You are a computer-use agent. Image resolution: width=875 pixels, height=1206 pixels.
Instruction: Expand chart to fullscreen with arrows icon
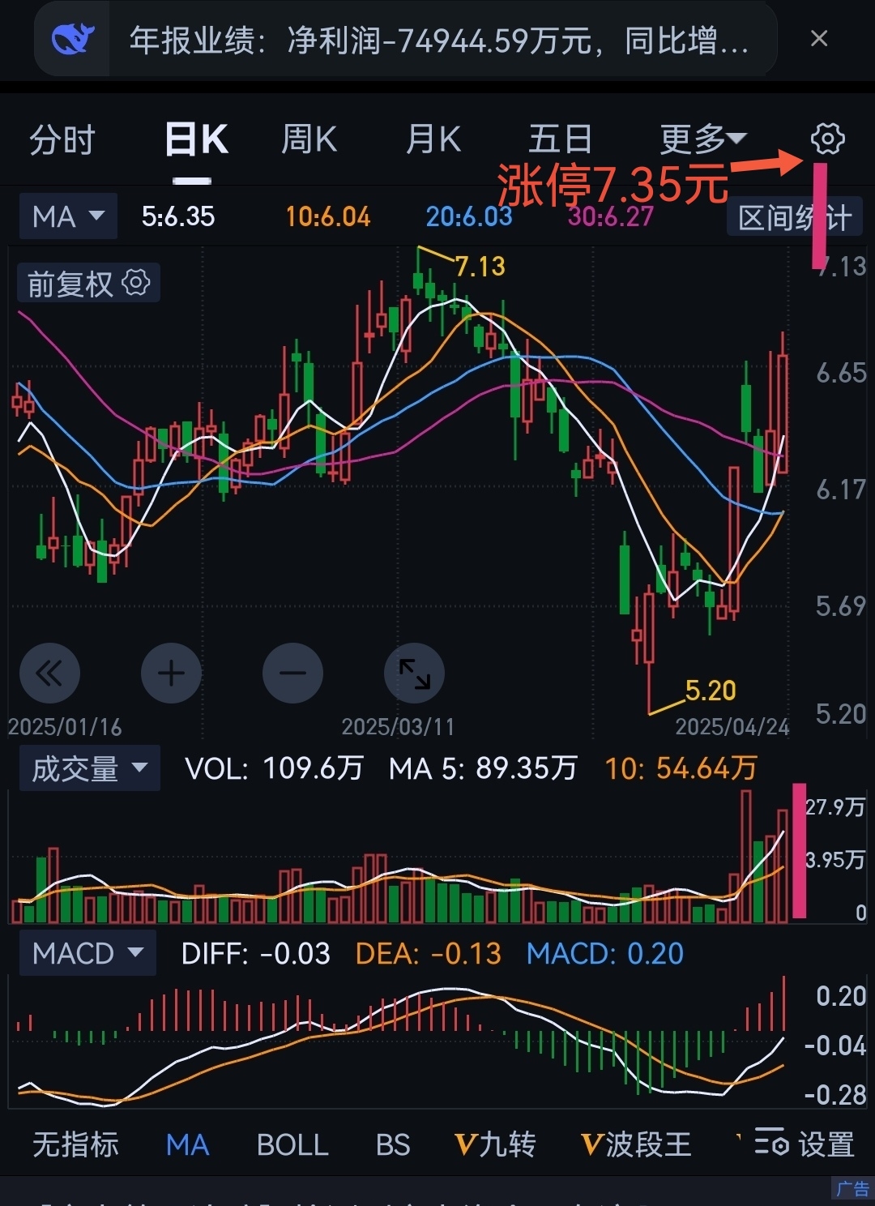pos(414,673)
